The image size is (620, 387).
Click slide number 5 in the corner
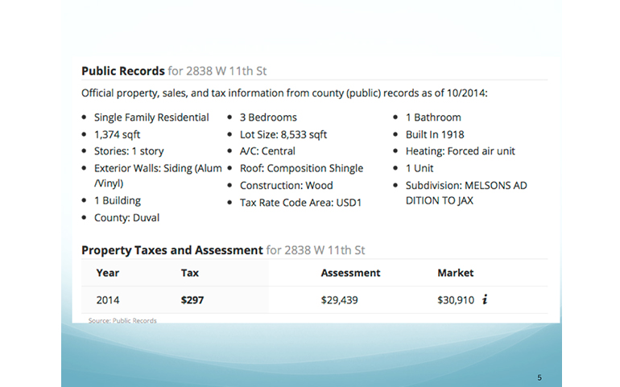[539, 377]
